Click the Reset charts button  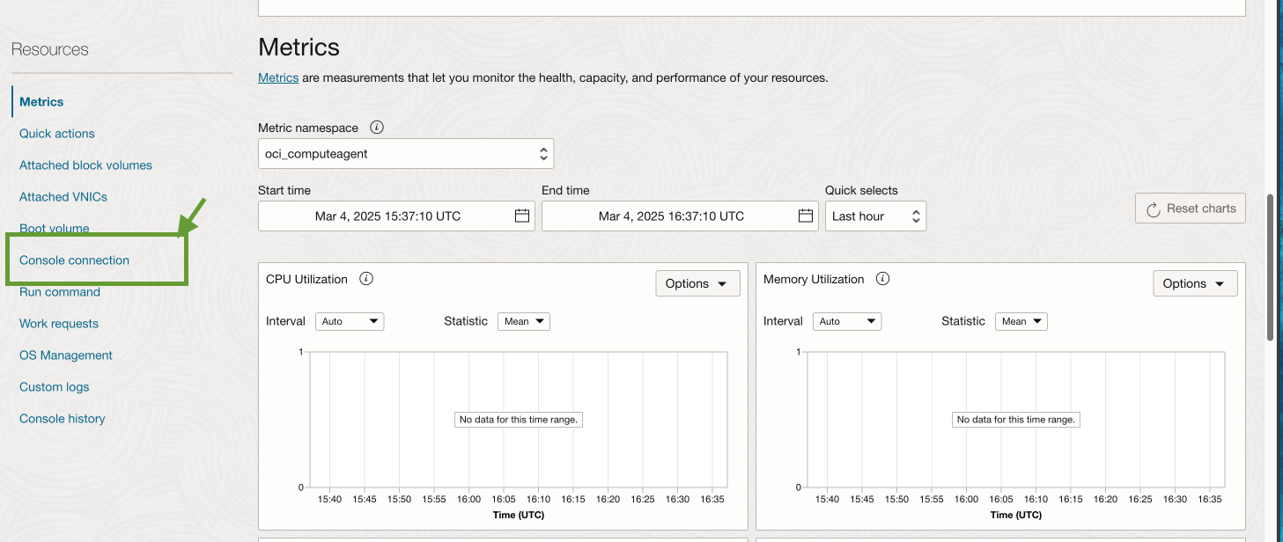click(1190, 209)
